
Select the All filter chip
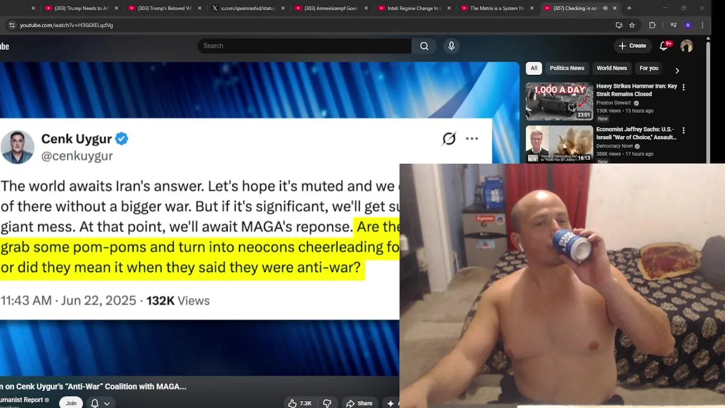pyautogui.click(x=534, y=68)
